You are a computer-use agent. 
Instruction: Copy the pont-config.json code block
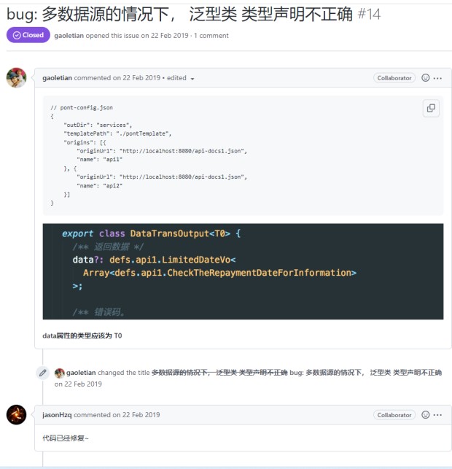431,108
